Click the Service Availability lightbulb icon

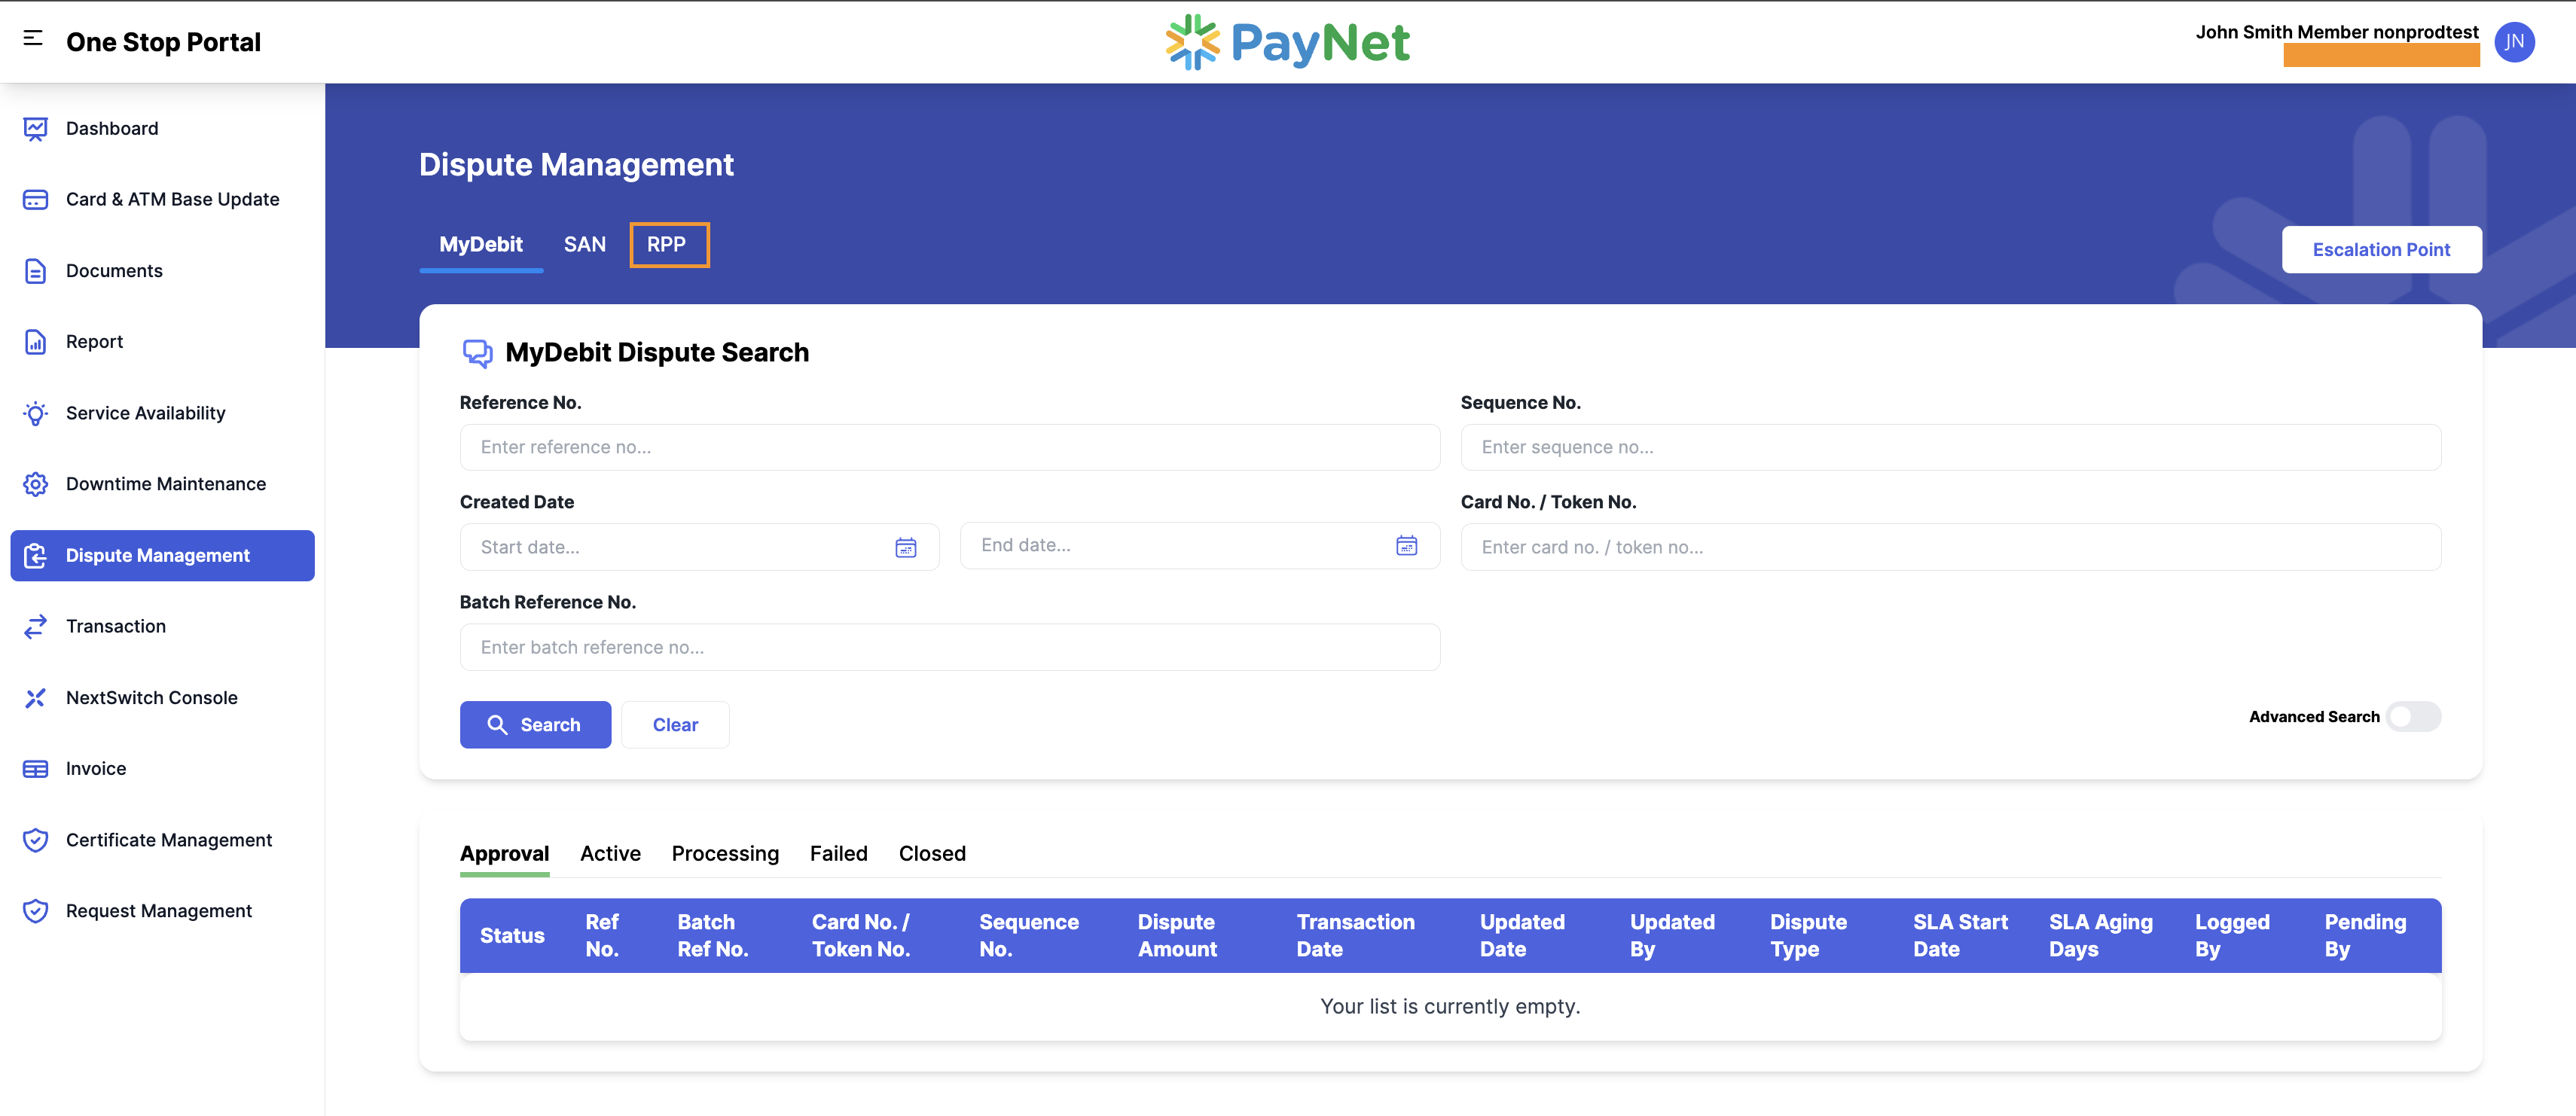point(35,413)
